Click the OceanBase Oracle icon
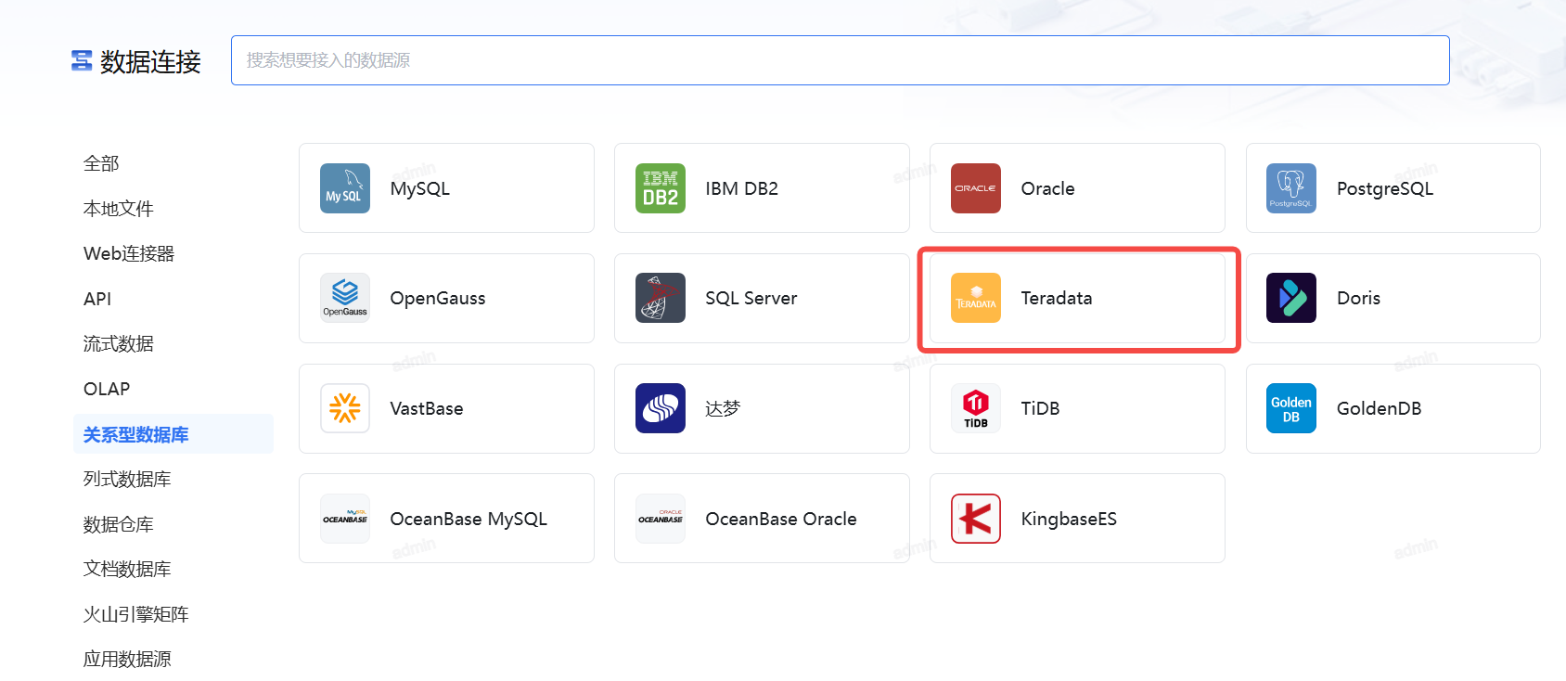 (x=661, y=519)
